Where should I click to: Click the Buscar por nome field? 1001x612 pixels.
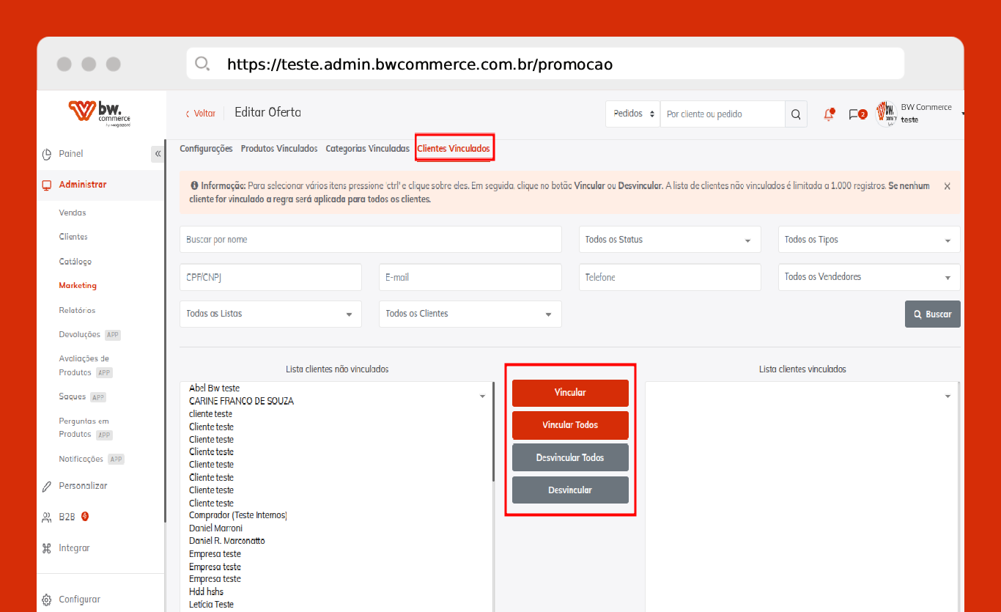[x=370, y=240]
